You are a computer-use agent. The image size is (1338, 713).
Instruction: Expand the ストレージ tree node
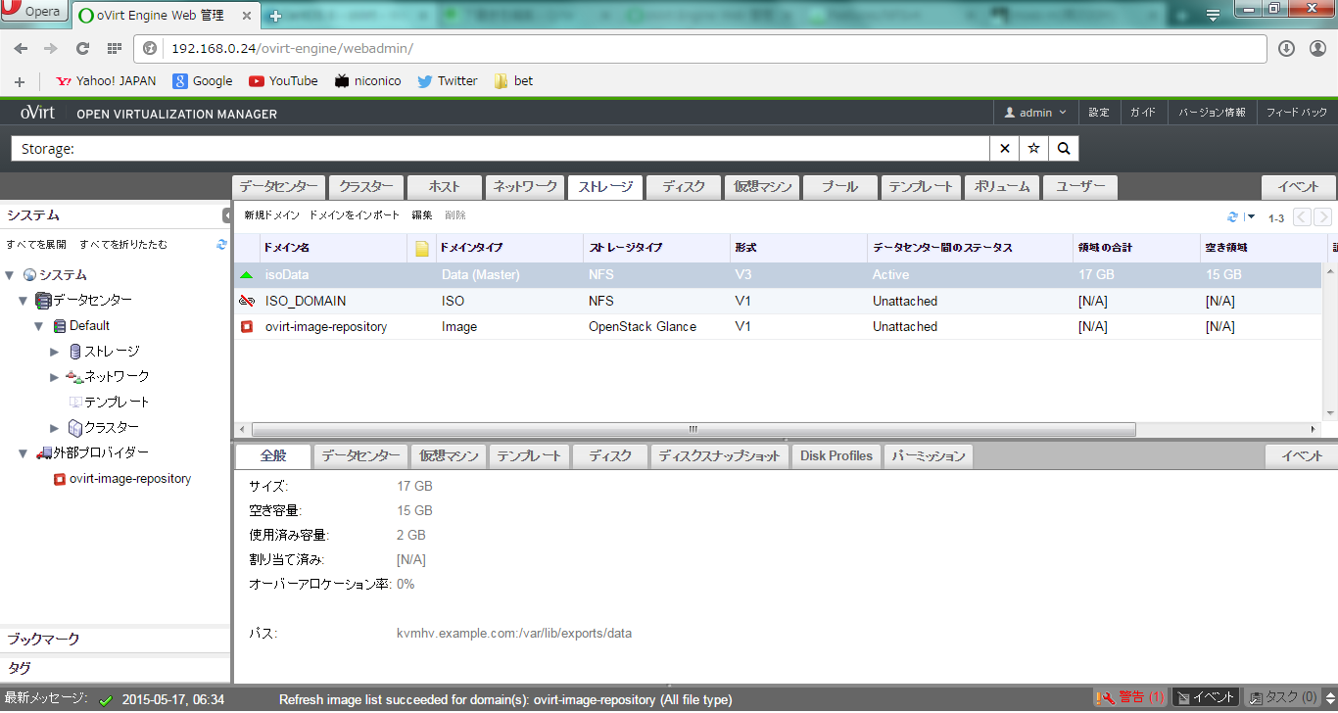pyautogui.click(x=55, y=352)
